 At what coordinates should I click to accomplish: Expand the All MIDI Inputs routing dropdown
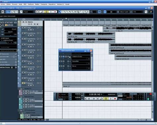click(x=9, y=38)
